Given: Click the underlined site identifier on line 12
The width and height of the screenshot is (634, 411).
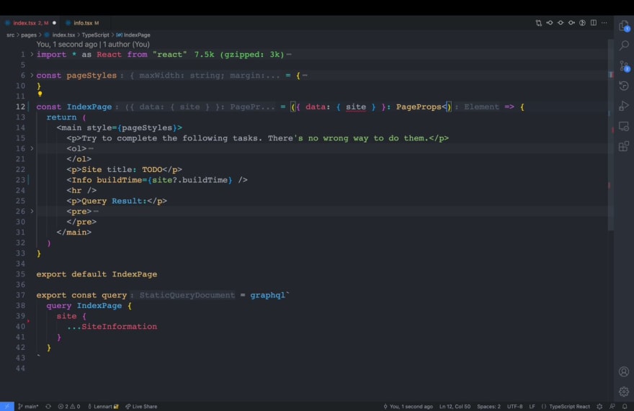Looking at the screenshot, I should point(356,107).
